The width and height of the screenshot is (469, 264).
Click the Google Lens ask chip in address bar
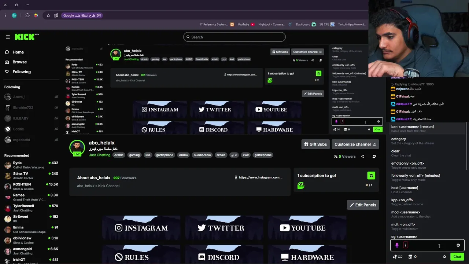click(82, 15)
